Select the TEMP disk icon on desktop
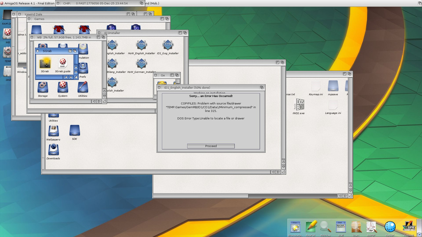422x237 pixels. click(7, 52)
